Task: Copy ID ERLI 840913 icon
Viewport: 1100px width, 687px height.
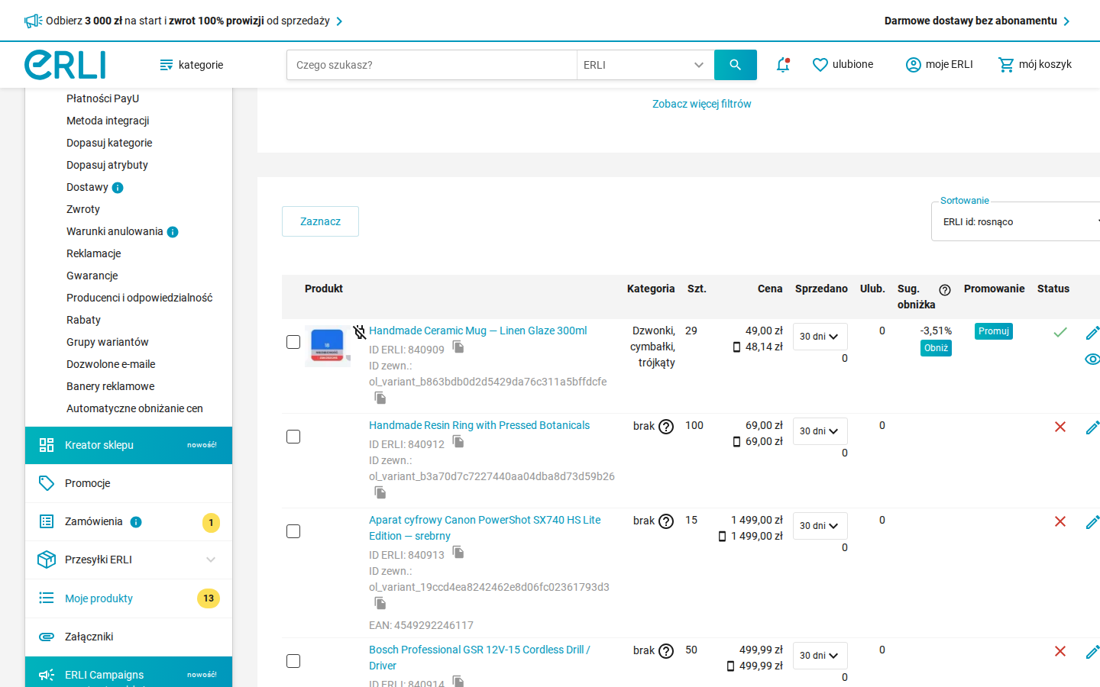Action: (x=458, y=553)
